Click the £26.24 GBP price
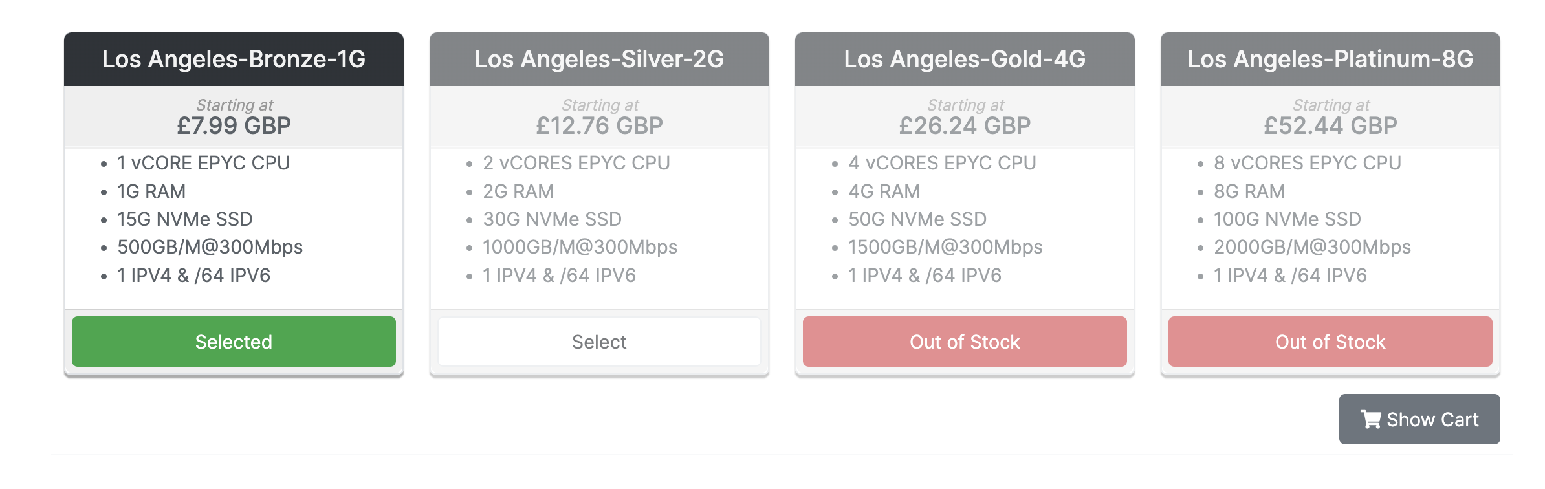 click(964, 125)
